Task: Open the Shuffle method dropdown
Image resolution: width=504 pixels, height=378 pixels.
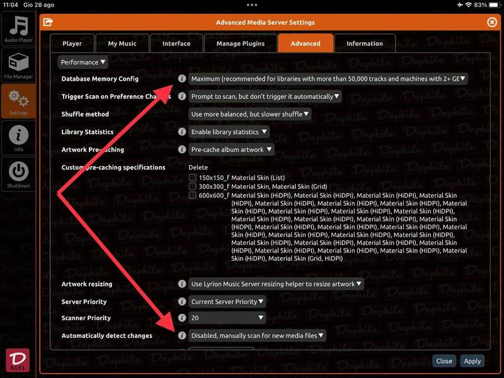Action: click(249, 114)
